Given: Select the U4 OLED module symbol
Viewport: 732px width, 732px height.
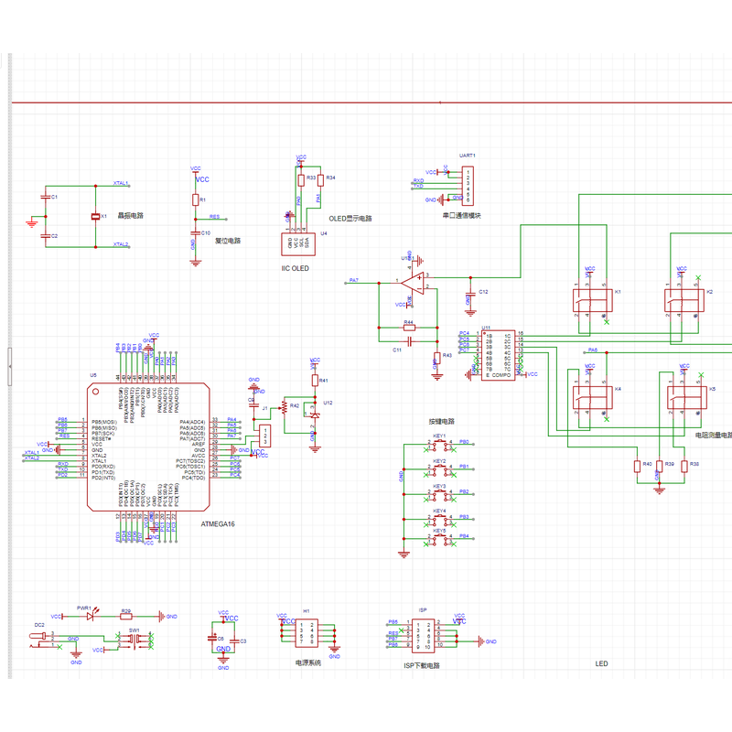Looking at the screenshot, I should click(x=298, y=244).
